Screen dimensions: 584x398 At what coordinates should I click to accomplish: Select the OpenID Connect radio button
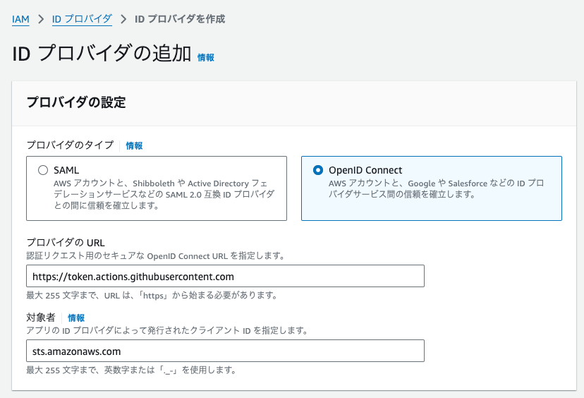tap(318, 170)
